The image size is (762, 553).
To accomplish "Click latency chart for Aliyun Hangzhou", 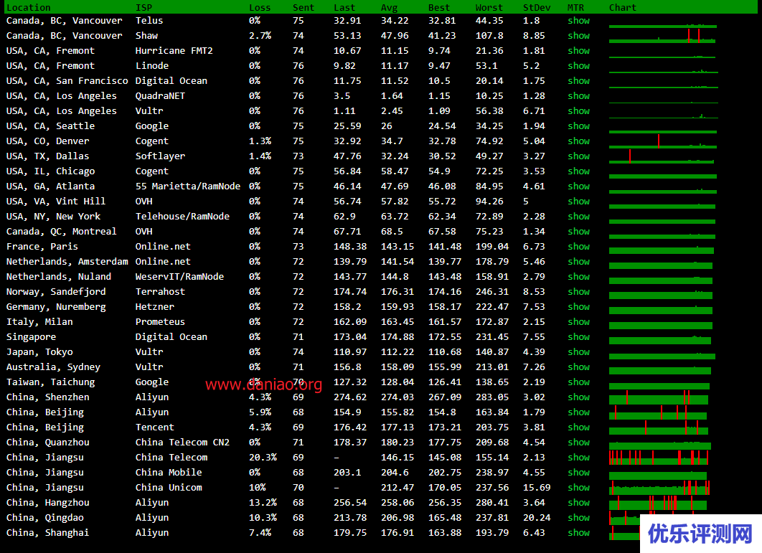I will point(657,503).
